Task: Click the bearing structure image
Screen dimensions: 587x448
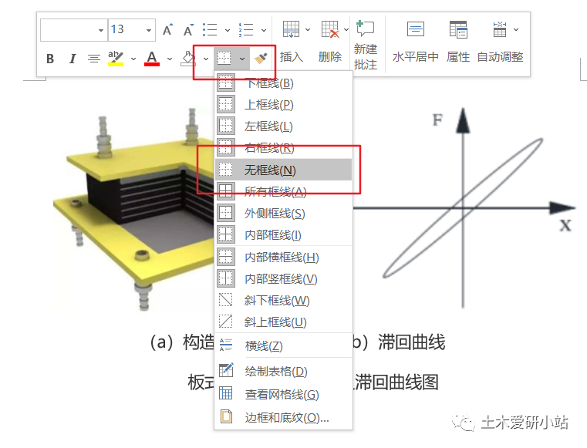Action: point(133,210)
